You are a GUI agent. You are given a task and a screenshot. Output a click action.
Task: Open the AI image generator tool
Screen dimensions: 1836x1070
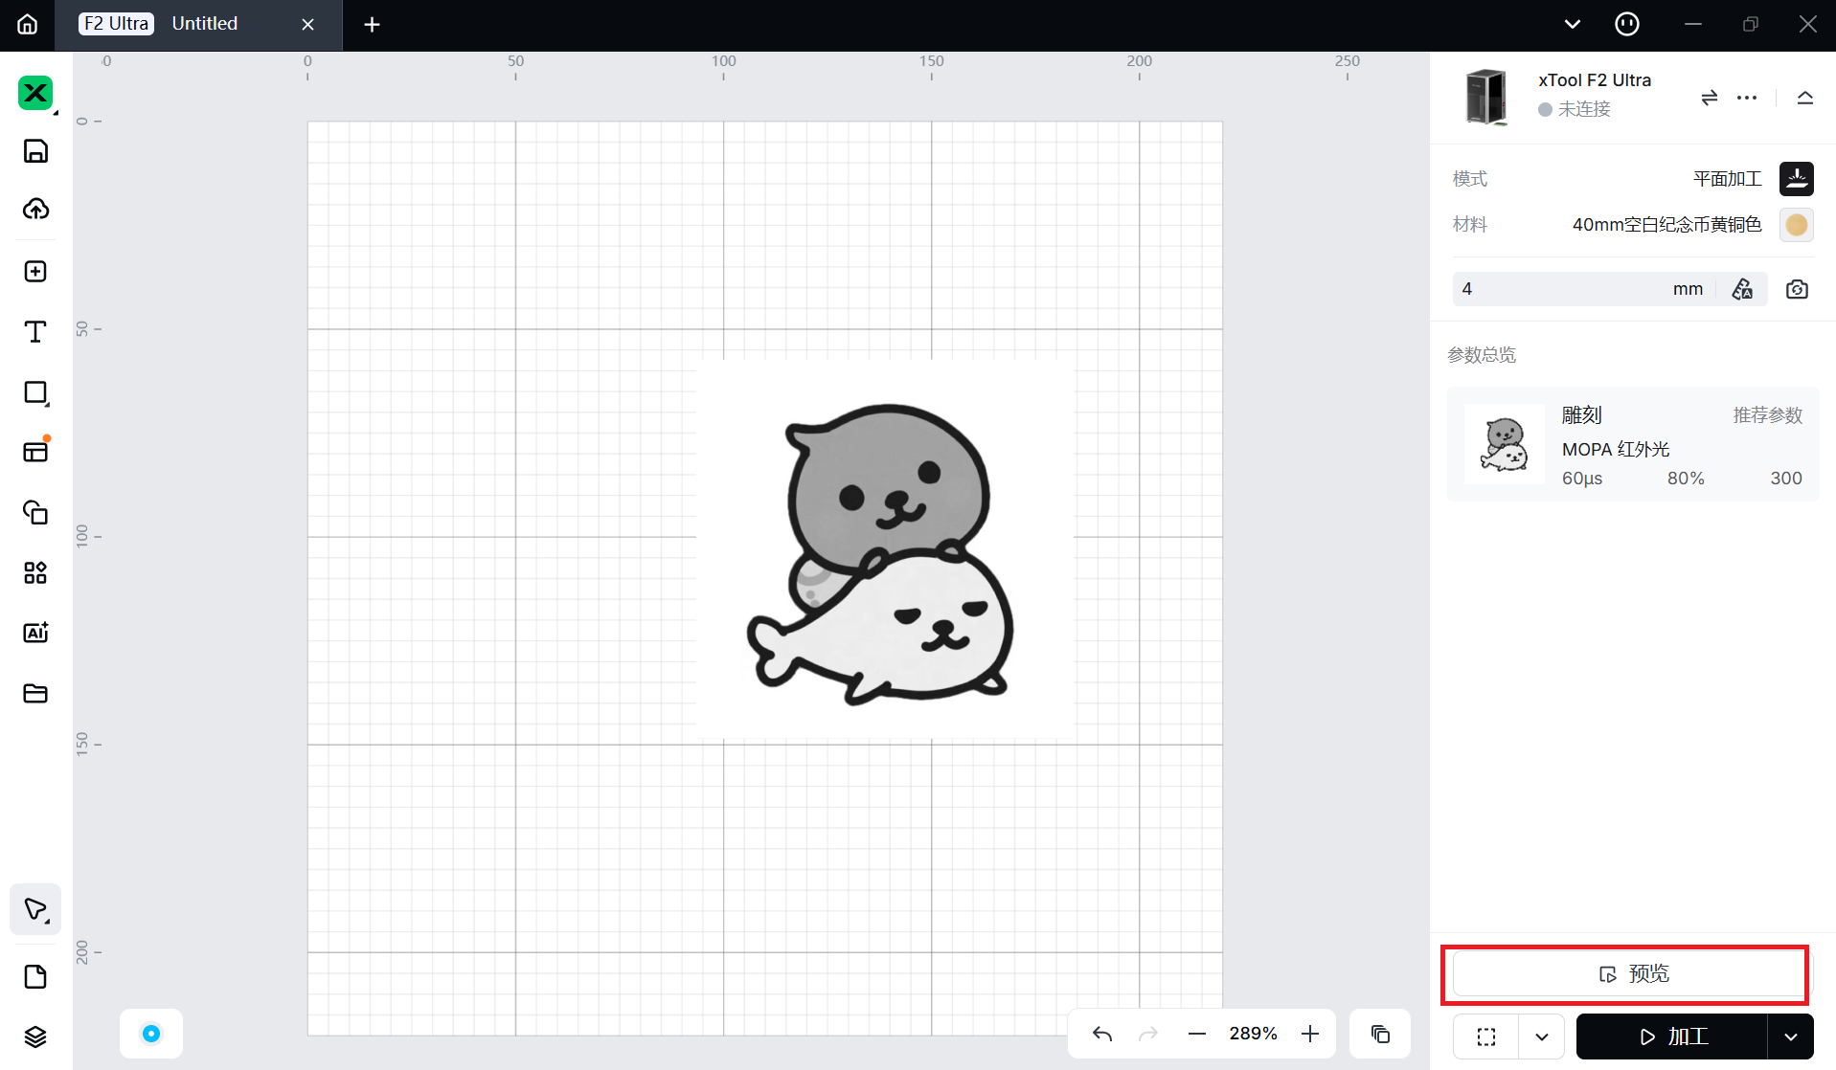coord(35,633)
